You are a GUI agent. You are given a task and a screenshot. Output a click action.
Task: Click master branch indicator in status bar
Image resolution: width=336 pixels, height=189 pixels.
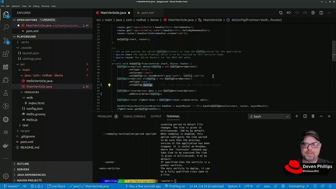(12, 186)
